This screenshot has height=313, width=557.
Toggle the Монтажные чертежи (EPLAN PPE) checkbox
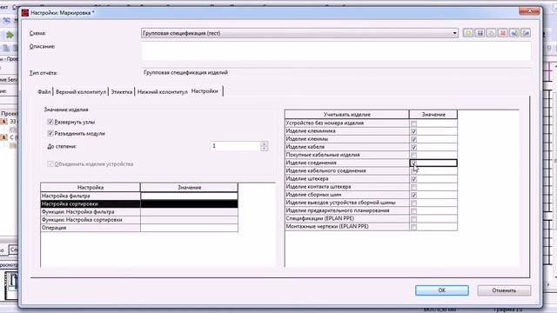[414, 227]
